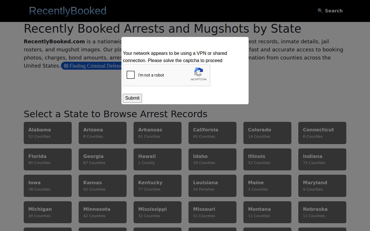Viewport: 370px width, 231px height.
Task: Select the Minnesota state card
Action: [x=103, y=212]
